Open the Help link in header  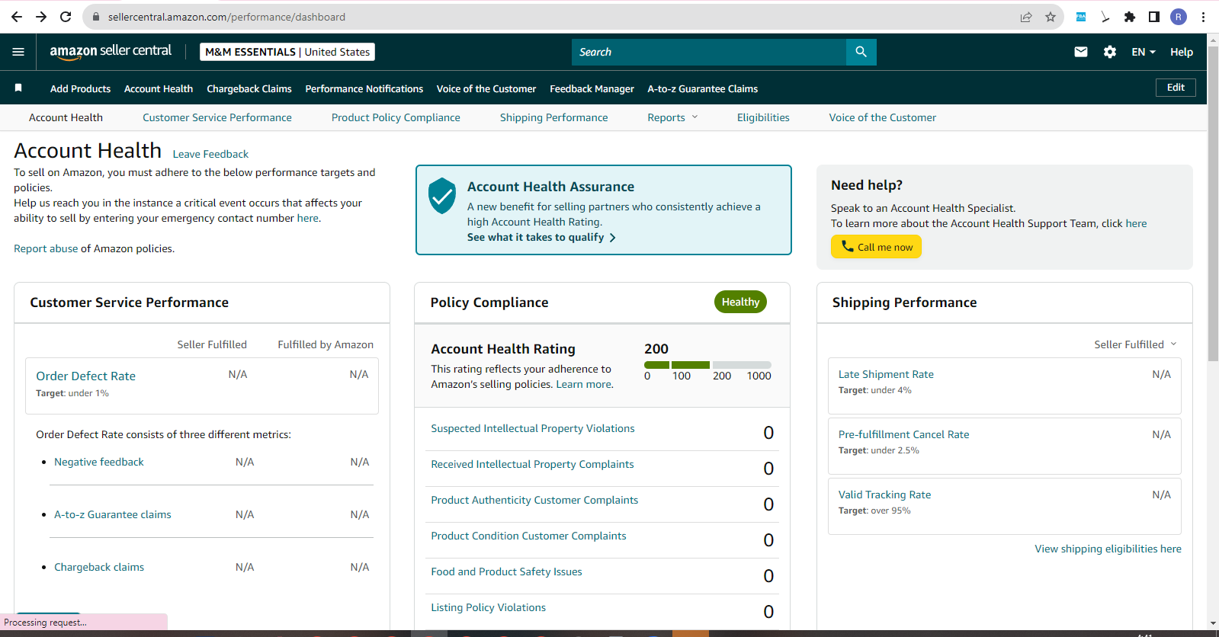point(1182,52)
